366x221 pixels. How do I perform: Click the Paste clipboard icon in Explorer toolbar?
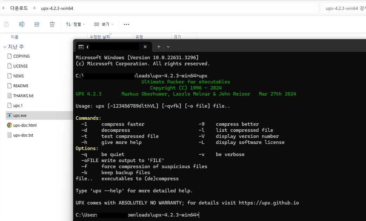click(6, 24)
